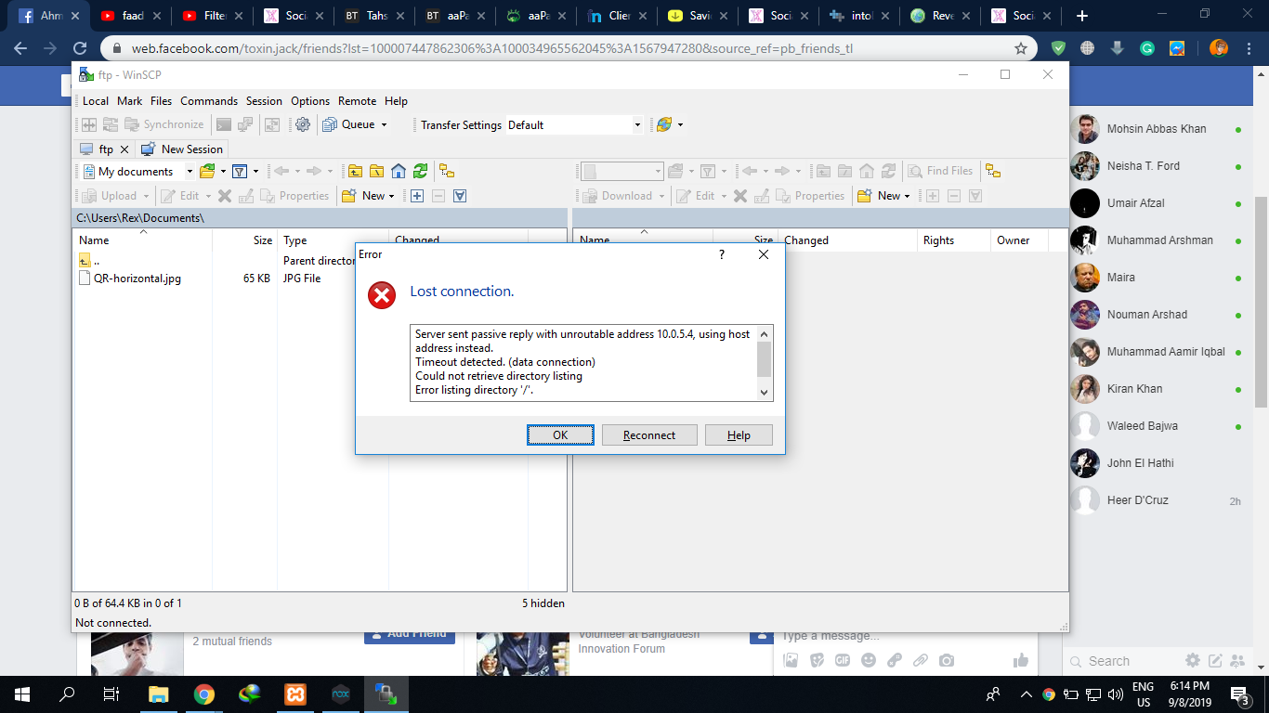The width and height of the screenshot is (1269, 713).
Task: Click the error message scrollbar thumb
Action: pos(765,359)
